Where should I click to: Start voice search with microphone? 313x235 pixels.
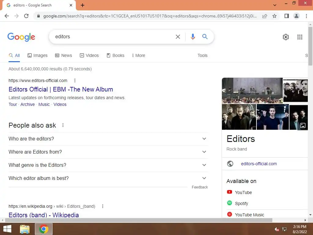[193, 37]
